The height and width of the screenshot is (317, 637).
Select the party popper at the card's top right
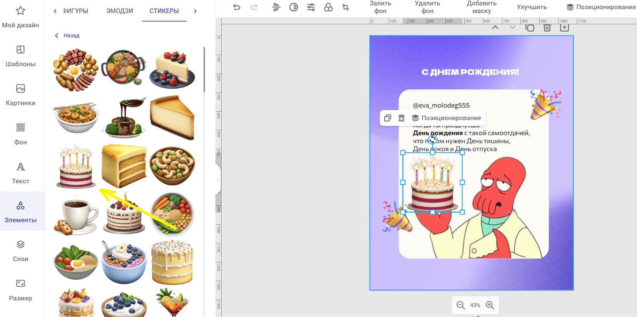point(545,104)
